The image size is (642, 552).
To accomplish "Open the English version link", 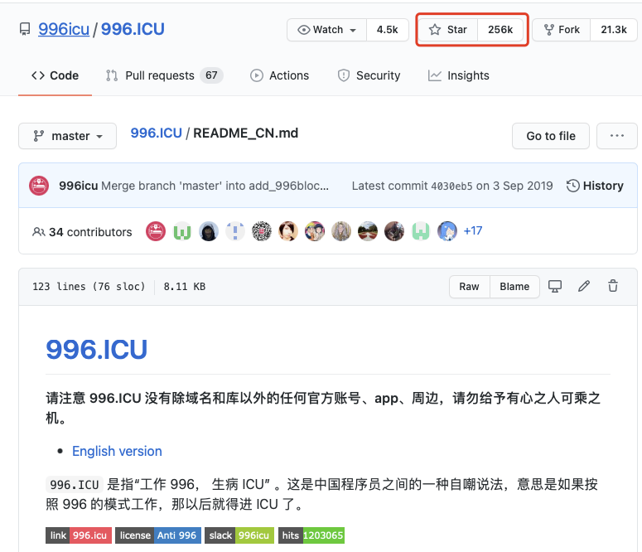I will click(x=117, y=451).
